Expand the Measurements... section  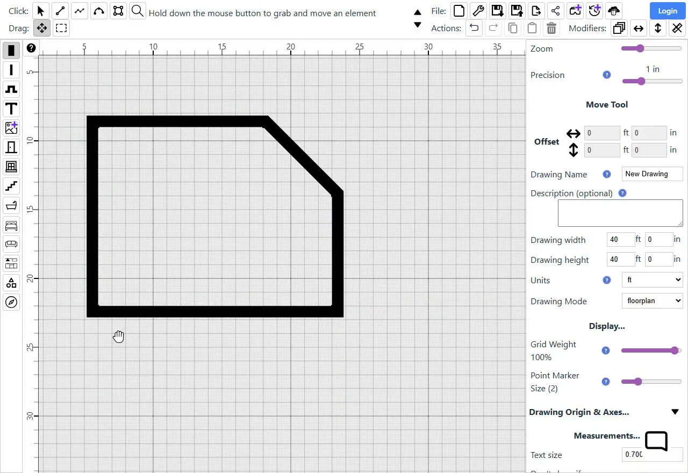[607, 436]
